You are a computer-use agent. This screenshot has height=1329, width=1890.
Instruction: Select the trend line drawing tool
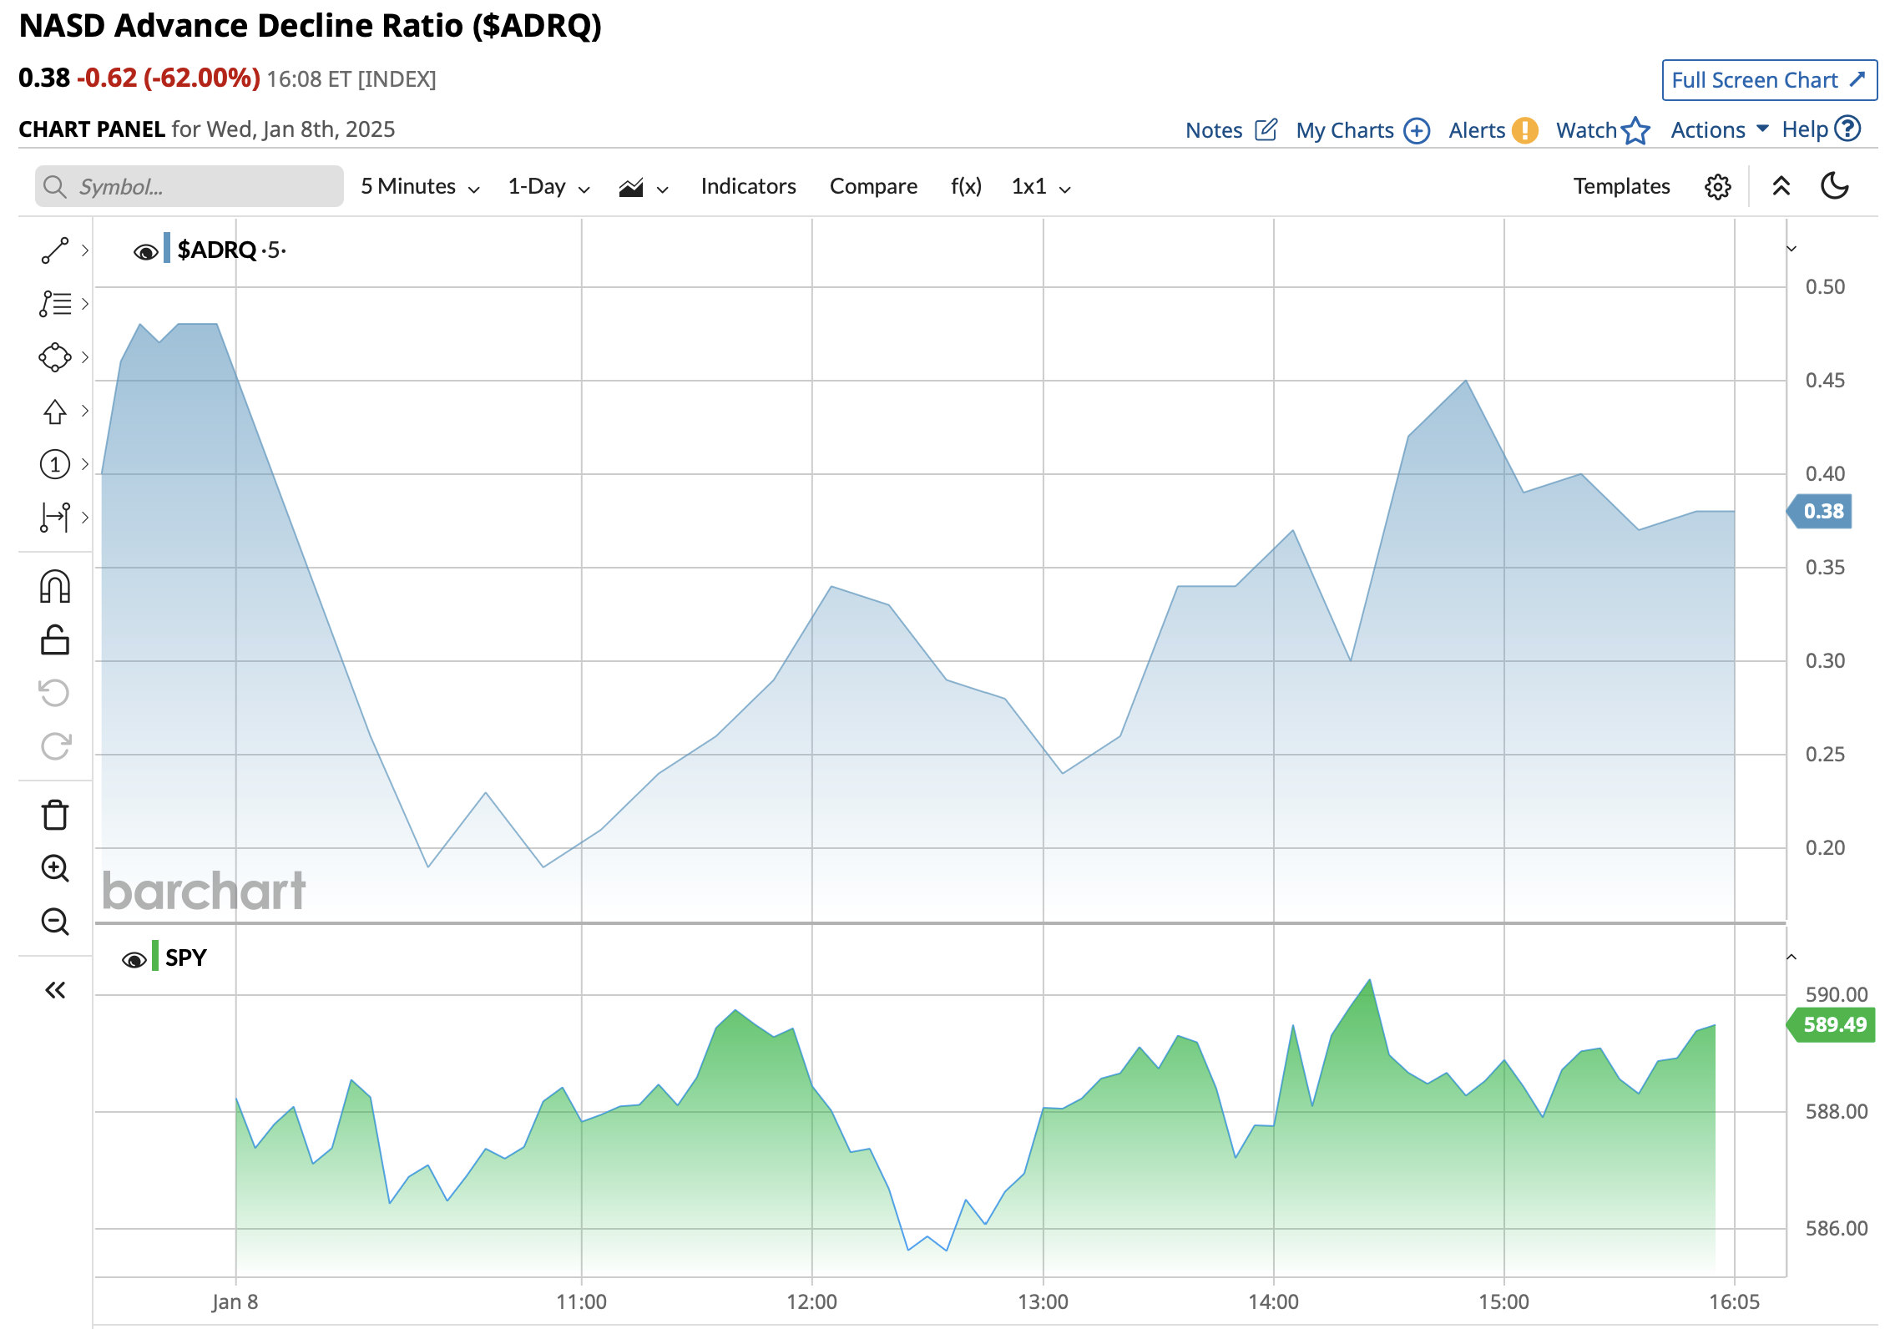pyautogui.click(x=55, y=250)
